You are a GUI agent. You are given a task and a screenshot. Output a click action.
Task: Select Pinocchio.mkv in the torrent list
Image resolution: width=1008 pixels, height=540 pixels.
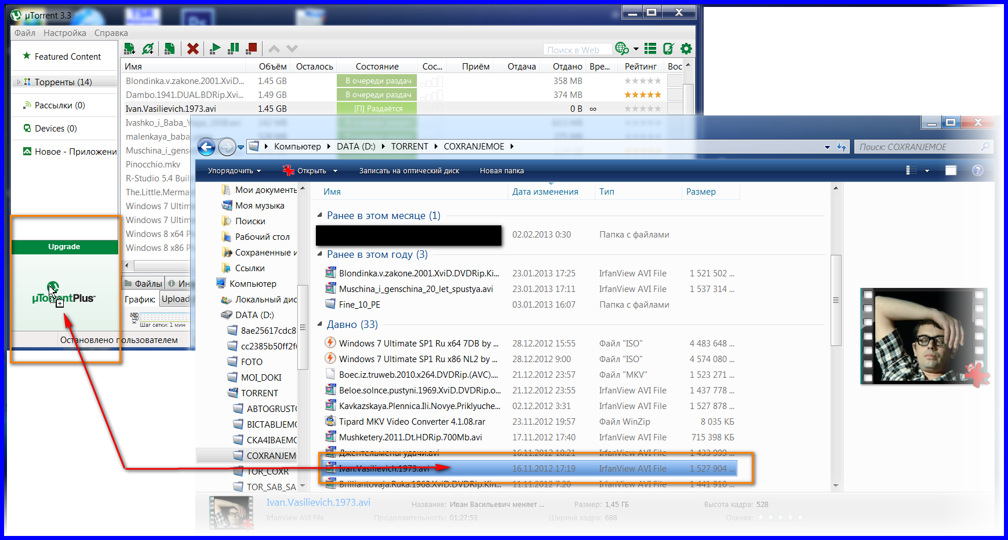pos(153,164)
